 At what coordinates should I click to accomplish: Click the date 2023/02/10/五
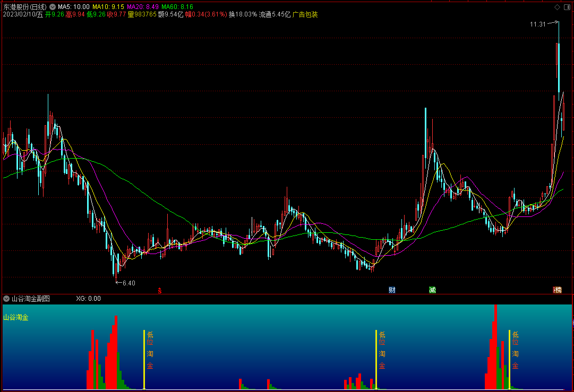23,15
